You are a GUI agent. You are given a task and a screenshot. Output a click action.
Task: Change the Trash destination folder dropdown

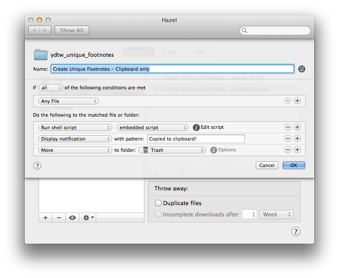[x=172, y=150]
